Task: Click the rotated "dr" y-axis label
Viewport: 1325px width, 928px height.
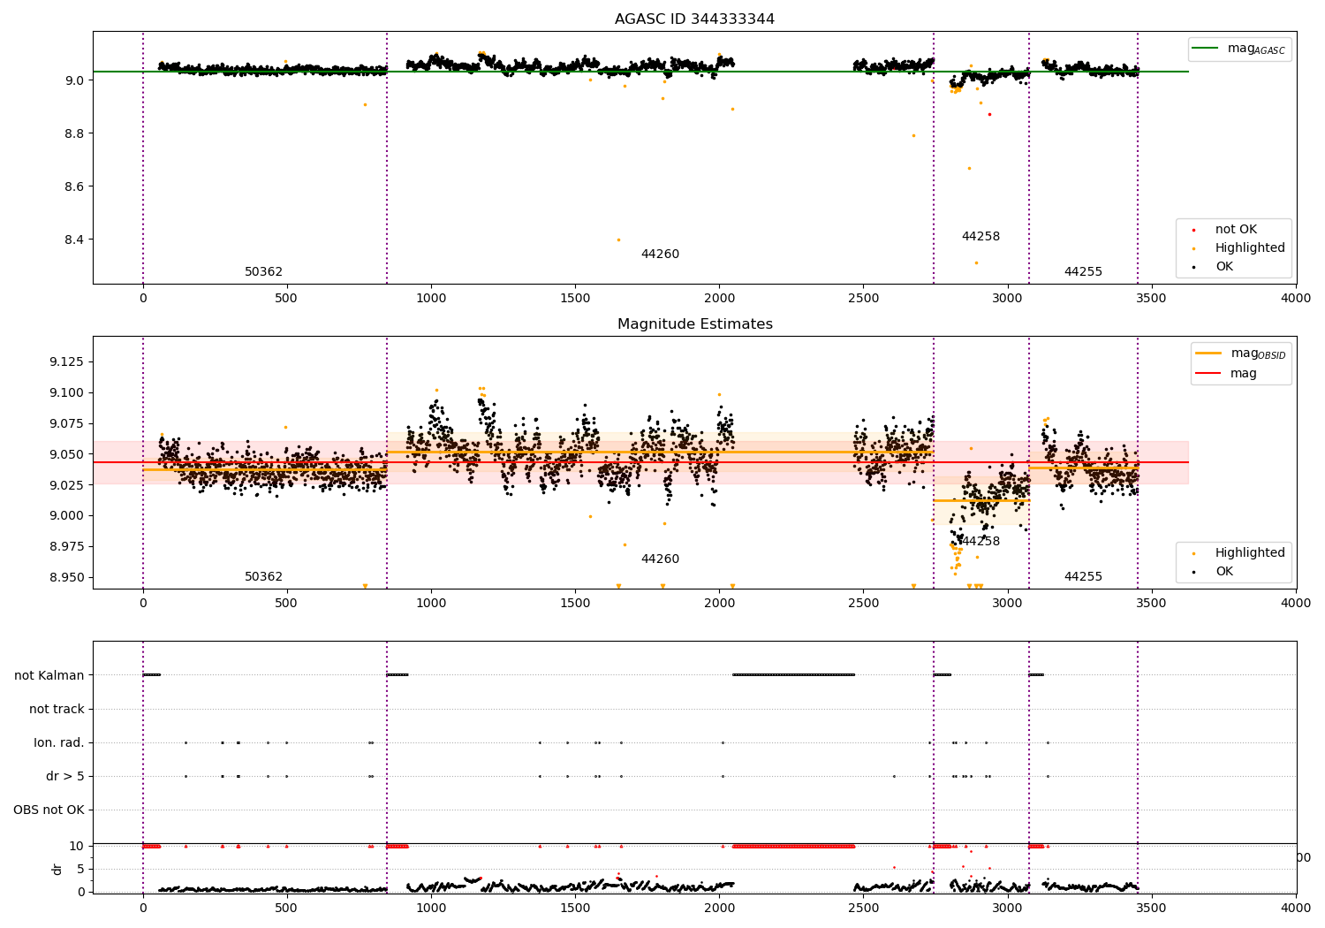Action: click(57, 869)
